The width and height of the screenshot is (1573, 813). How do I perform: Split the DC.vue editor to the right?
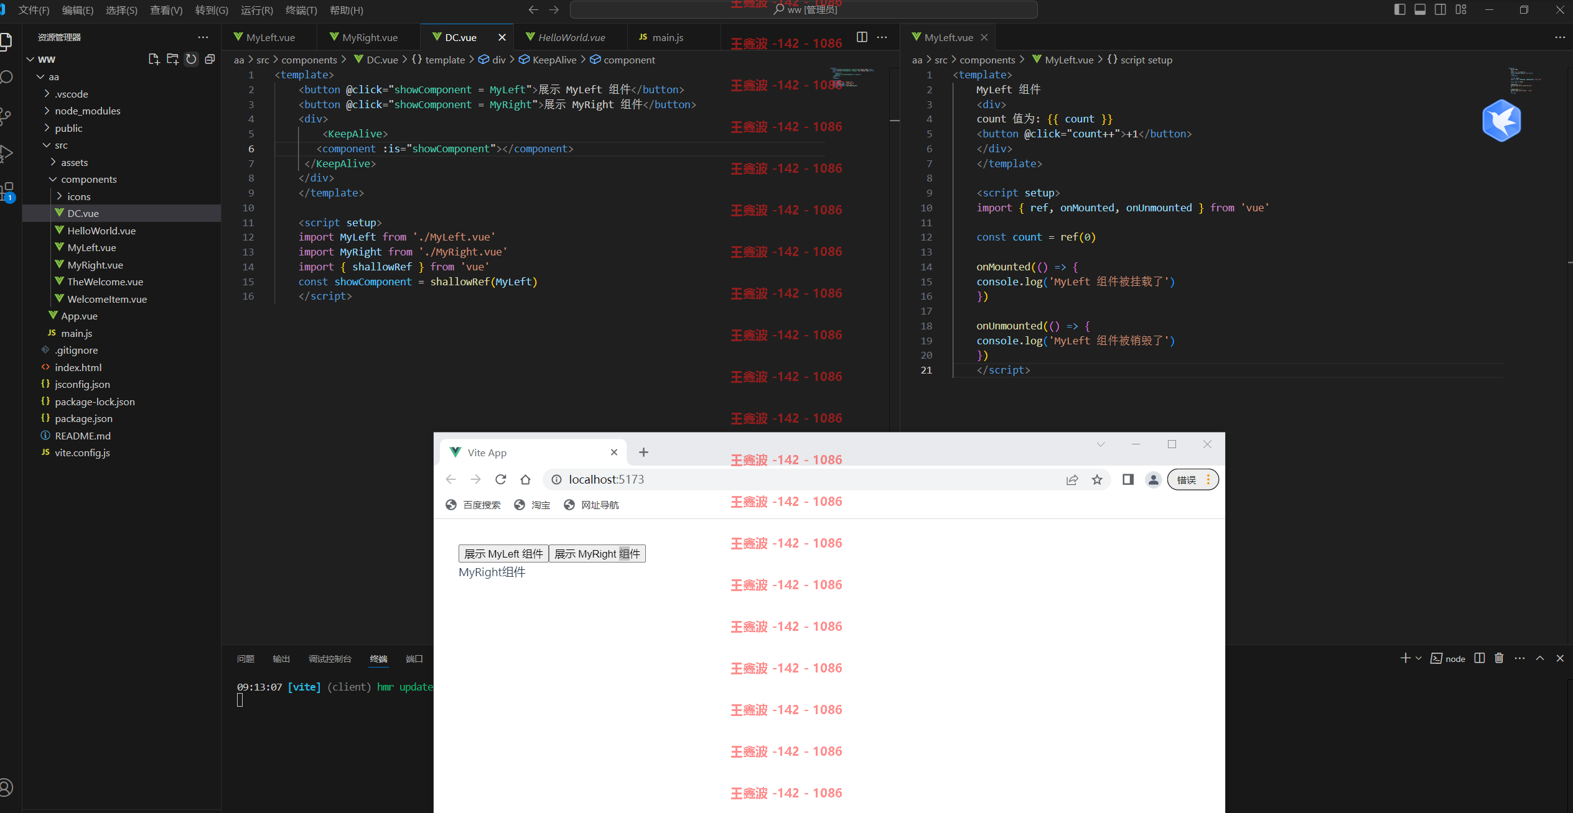point(862,37)
